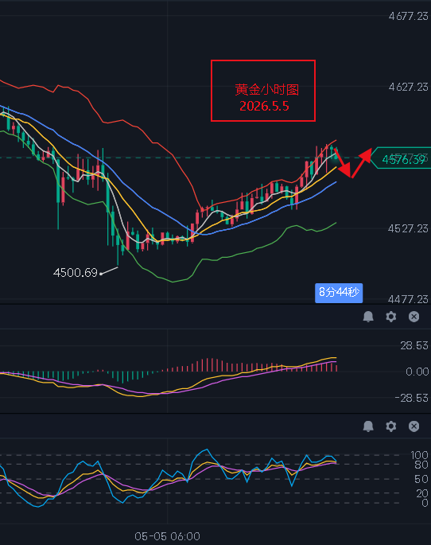The width and height of the screenshot is (431, 545).
Task: Open MACD indicator settings gear
Action: (391, 317)
